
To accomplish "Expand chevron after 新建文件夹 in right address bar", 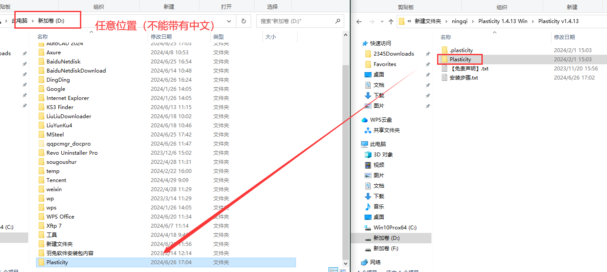I will pos(445,21).
